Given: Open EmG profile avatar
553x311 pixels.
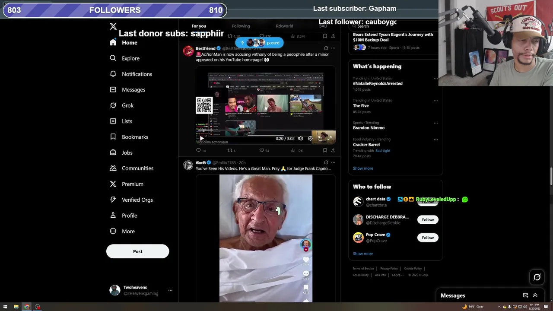Looking at the screenshot, I should (188, 165).
